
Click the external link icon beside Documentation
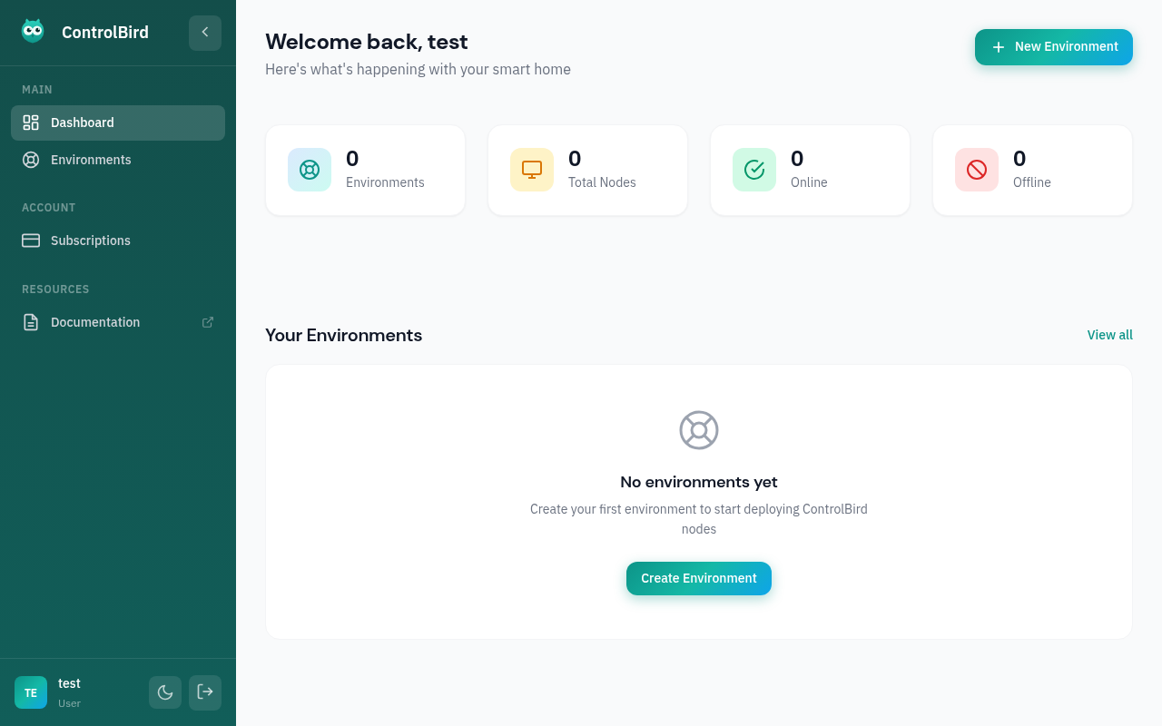tap(208, 322)
